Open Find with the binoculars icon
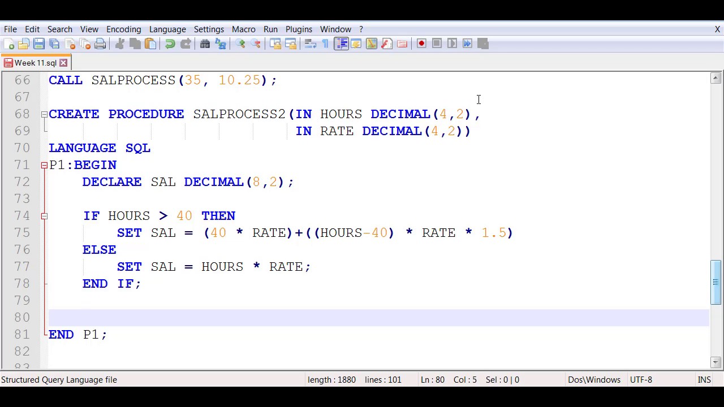 (x=205, y=44)
